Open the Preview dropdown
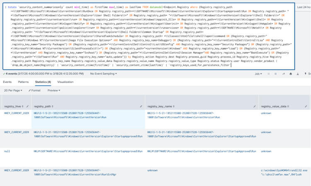The width and height of the screenshot is (311, 186). (53, 90)
